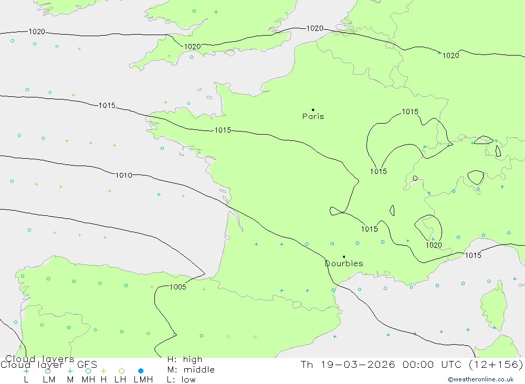Image resolution: width=525 pixels, height=384 pixels.
Task: Click the filled blue dot legend symbol for LMH
Action: [x=141, y=371]
